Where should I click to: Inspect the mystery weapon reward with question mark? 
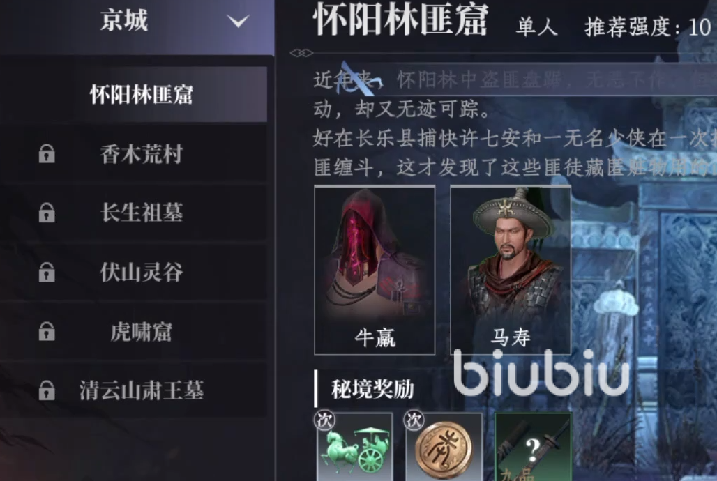[533, 447]
